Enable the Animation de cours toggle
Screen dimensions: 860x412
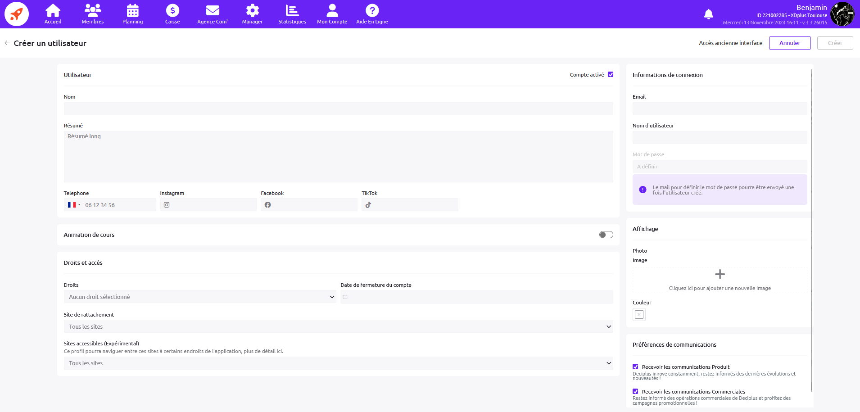606,235
